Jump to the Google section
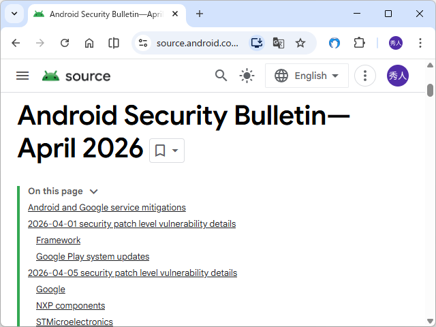The image size is (436, 327). point(50,290)
